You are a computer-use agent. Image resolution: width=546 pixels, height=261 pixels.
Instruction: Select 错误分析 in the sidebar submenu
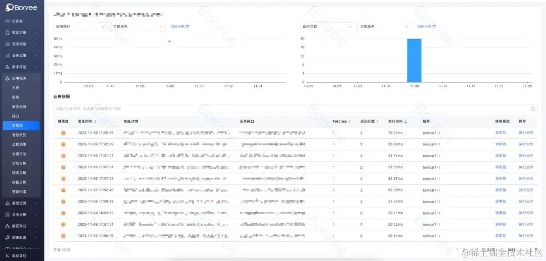point(19,173)
